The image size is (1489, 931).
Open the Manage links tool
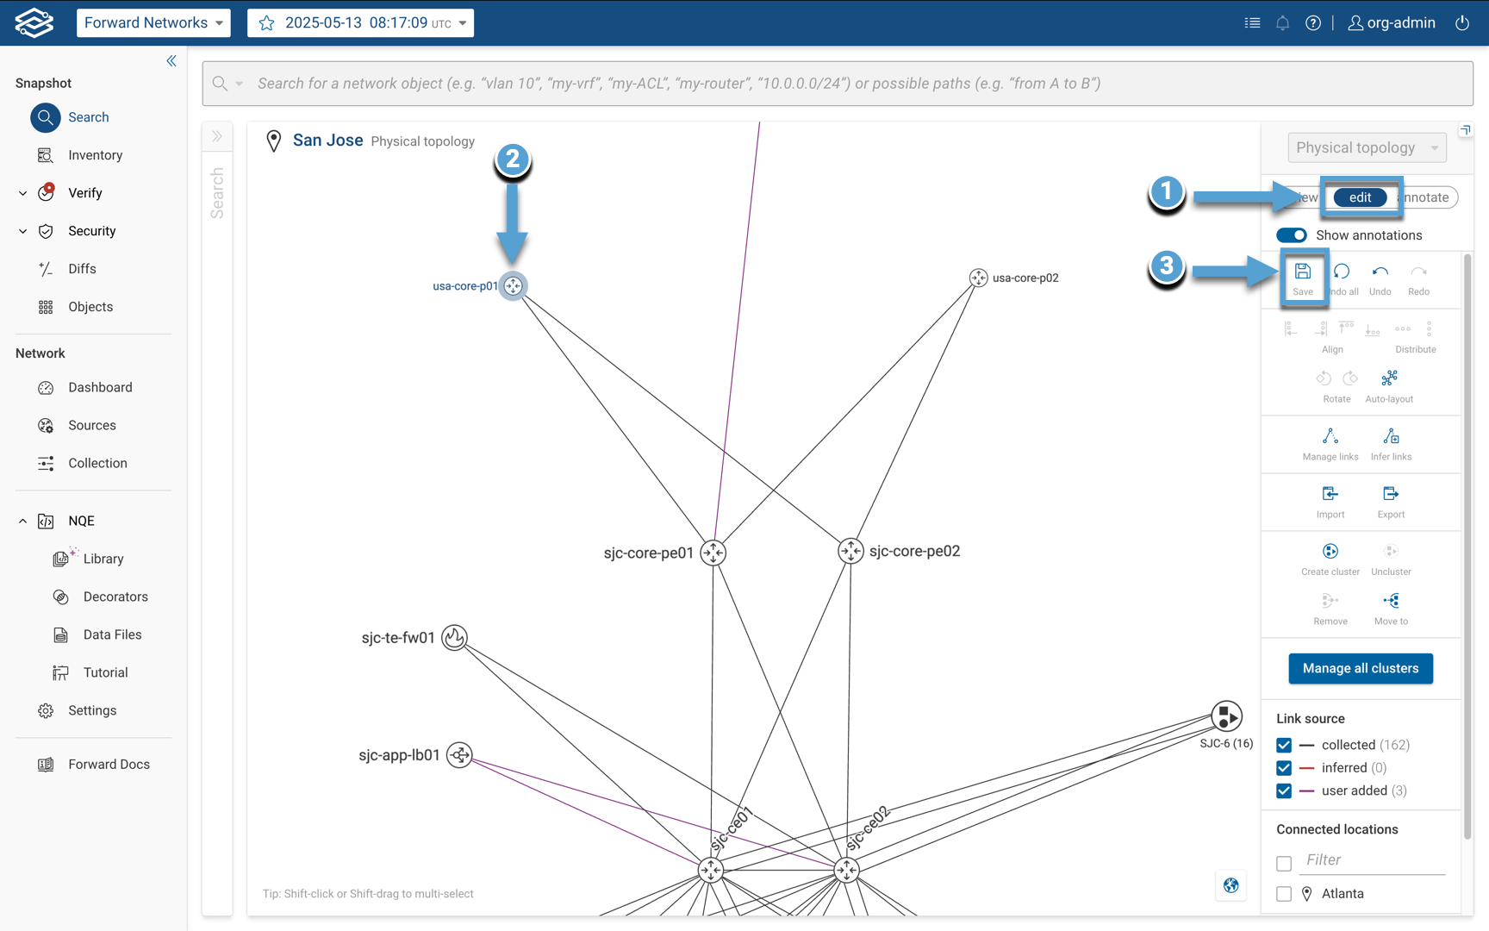tap(1330, 437)
